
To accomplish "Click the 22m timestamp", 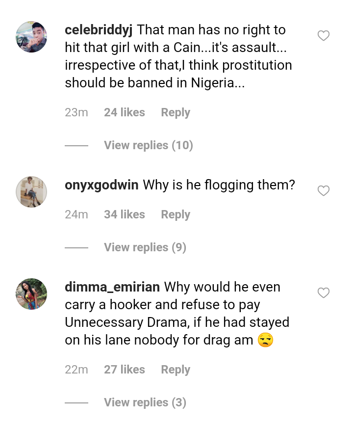I will (x=76, y=370).
